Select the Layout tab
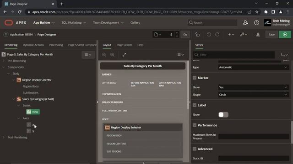293x164 pixels. coord(107,45)
